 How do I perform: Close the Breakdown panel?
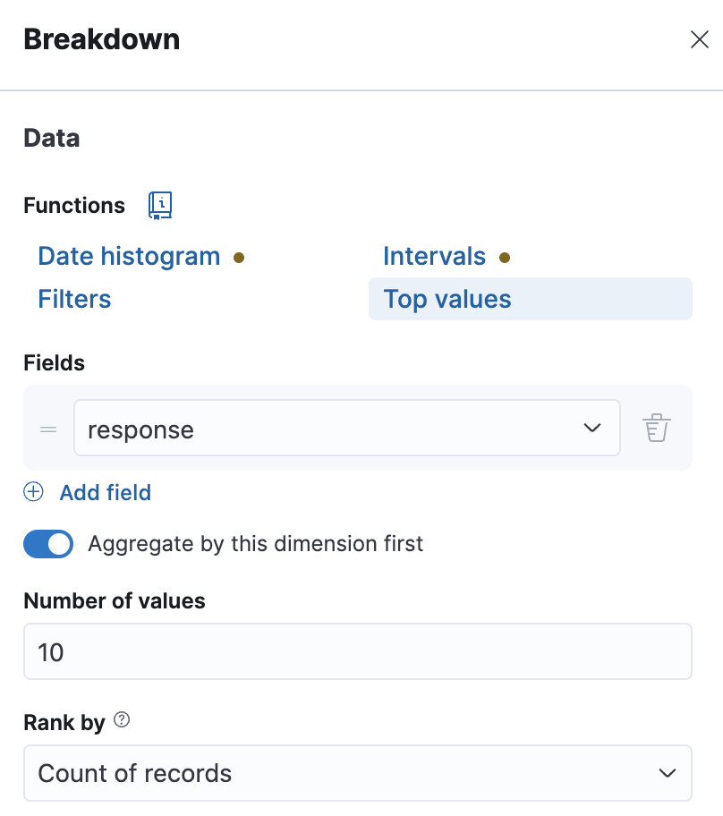point(699,39)
